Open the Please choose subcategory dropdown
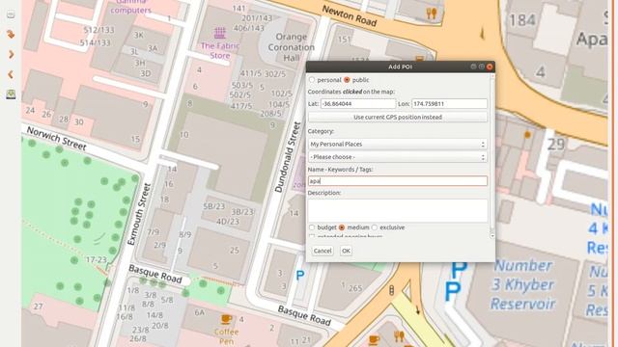618x347 pixels. tap(397, 157)
